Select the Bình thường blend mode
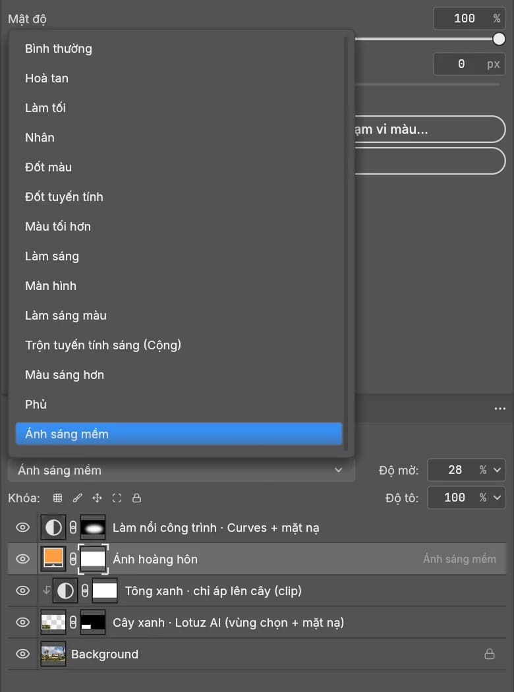The height and width of the screenshot is (692, 514). [x=179, y=49]
